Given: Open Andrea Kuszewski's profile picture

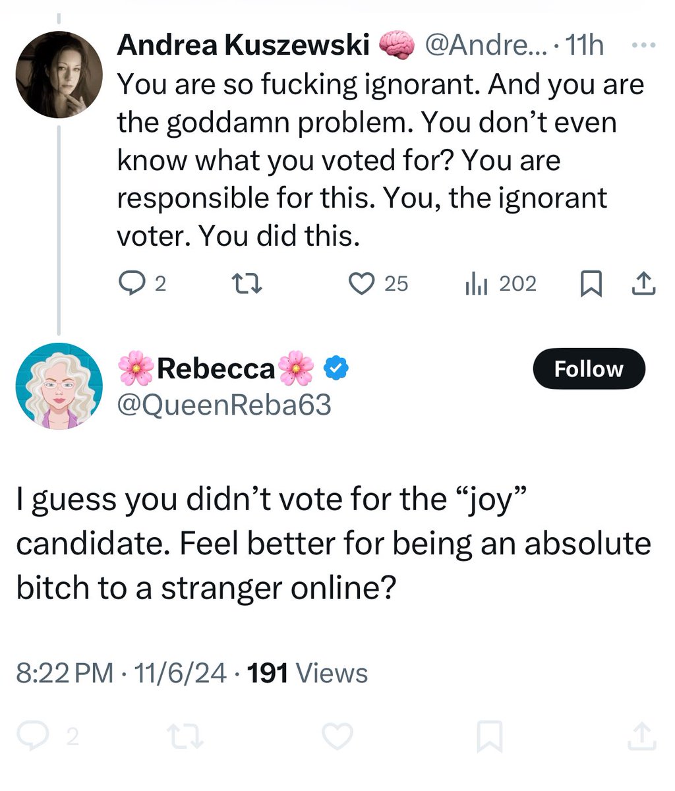Looking at the screenshot, I should click(x=59, y=74).
